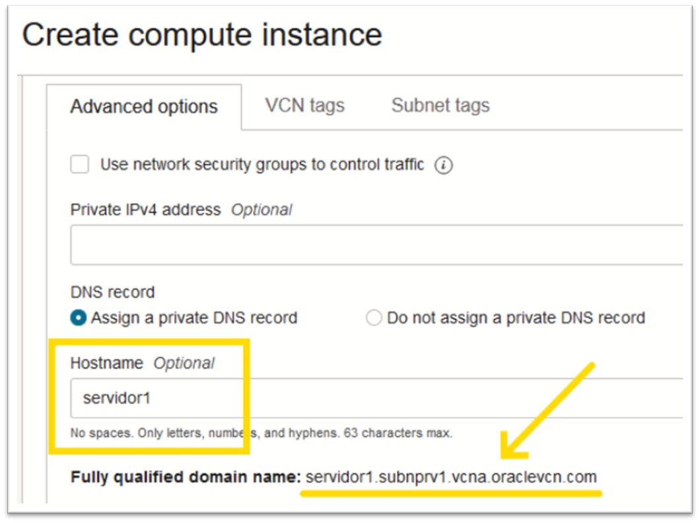Choose Do not assign a private DNS record
Viewport: 700px width, 523px height.
(x=374, y=318)
